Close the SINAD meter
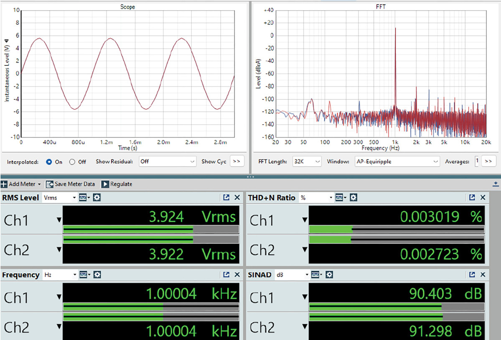This screenshot has width=501, height=340. (x=483, y=275)
